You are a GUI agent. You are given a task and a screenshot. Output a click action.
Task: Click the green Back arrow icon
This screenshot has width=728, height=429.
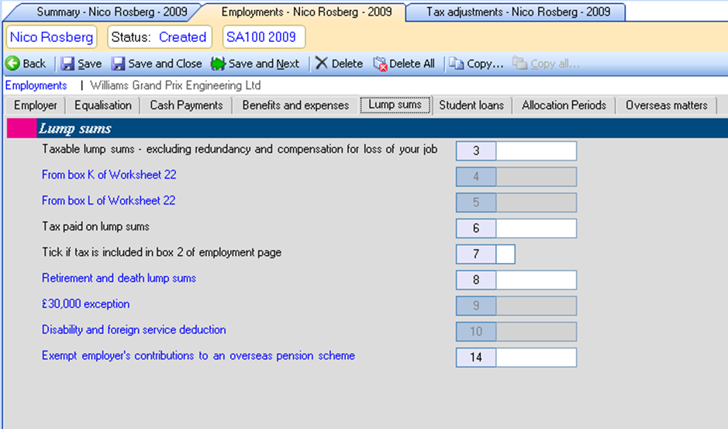click(x=12, y=63)
